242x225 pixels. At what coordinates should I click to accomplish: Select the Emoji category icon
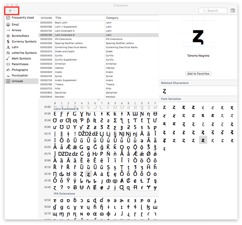[x=8, y=25]
